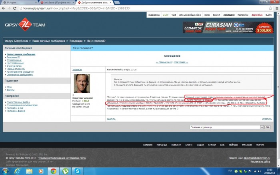Screen dimensions: 280x175
Task: Open 'Черный список ЛС' link
Action: tap(16, 69)
